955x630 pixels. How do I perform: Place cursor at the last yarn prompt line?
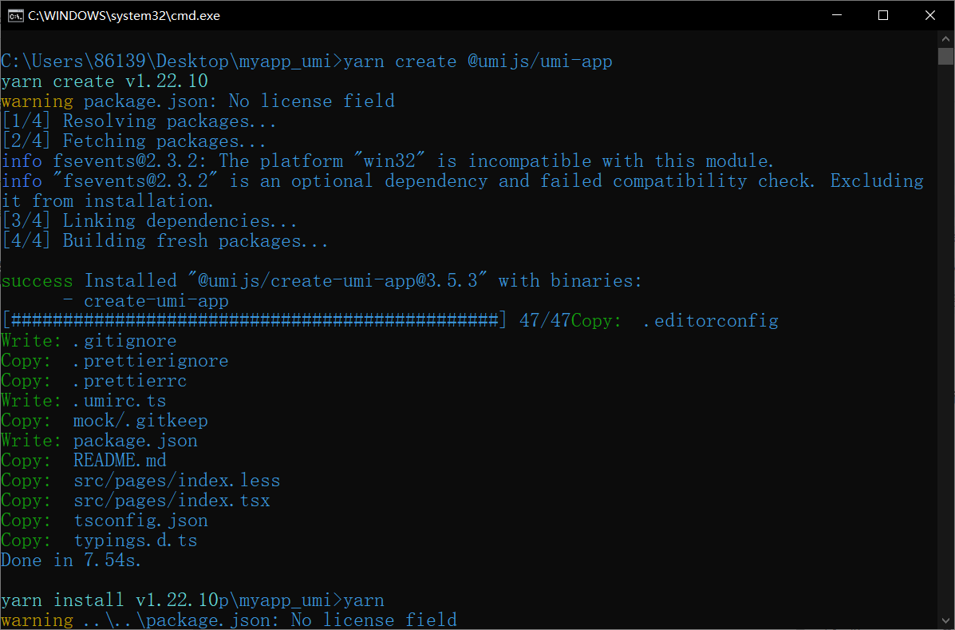191,600
